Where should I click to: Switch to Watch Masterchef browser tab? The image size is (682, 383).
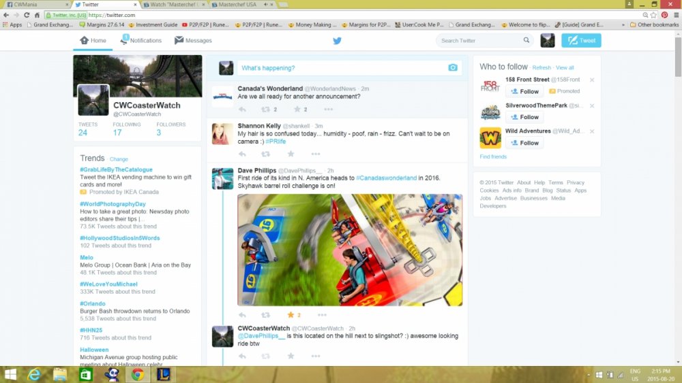tap(174, 4)
